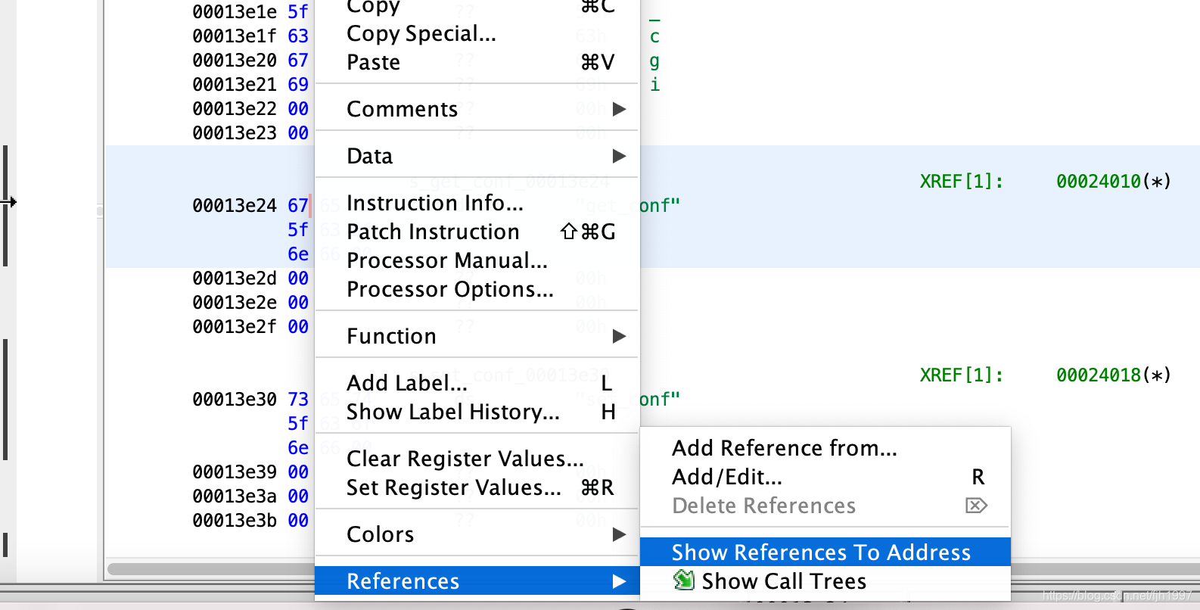Follow XREF address 00024010
Viewport: 1200px width, 610px height.
coord(1098,182)
